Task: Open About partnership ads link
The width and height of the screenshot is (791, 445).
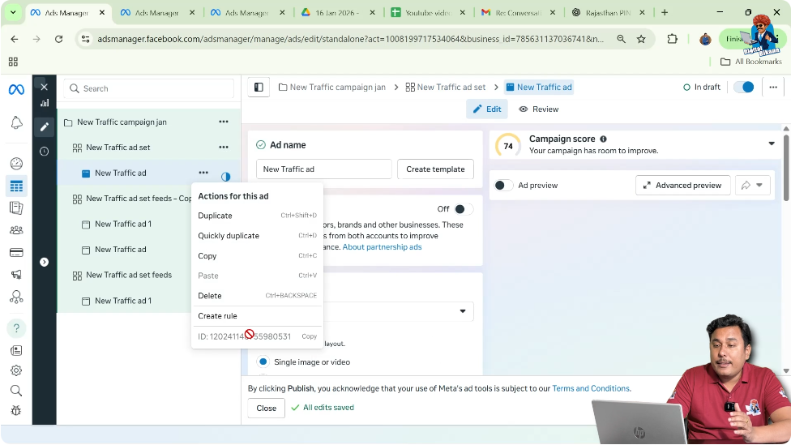Action: click(382, 246)
